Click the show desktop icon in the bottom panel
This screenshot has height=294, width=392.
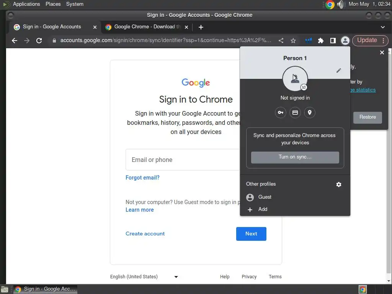pos(5,289)
